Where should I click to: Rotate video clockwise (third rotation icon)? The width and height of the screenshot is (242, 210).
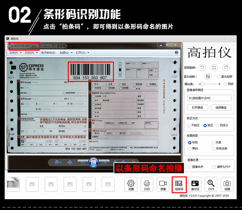(x=226, y=67)
